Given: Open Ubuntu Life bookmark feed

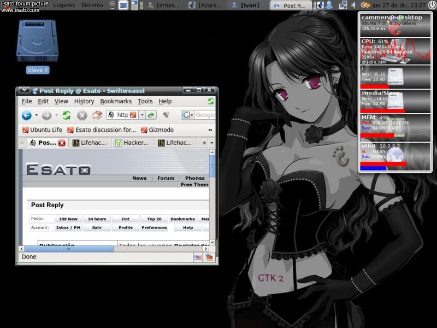Looking at the screenshot, I should tap(43, 130).
